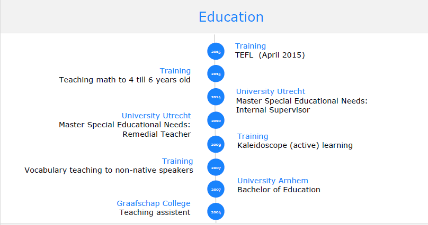Select the 2010 timeline circle
Image resolution: width=428 pixels, height=225 pixels.
(216, 120)
